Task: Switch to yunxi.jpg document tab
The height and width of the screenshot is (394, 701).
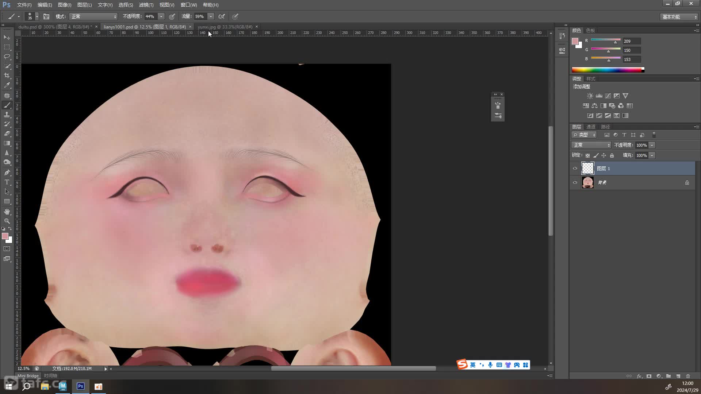Action: [x=225, y=27]
